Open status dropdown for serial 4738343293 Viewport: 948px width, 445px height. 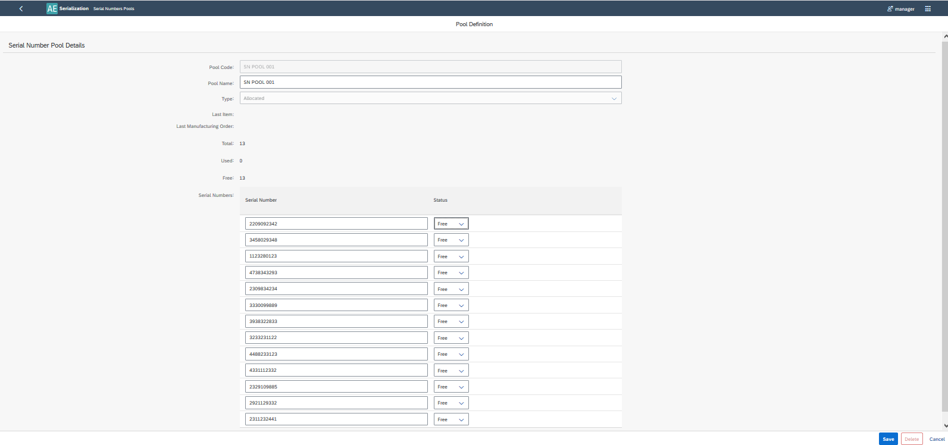pyautogui.click(x=451, y=272)
